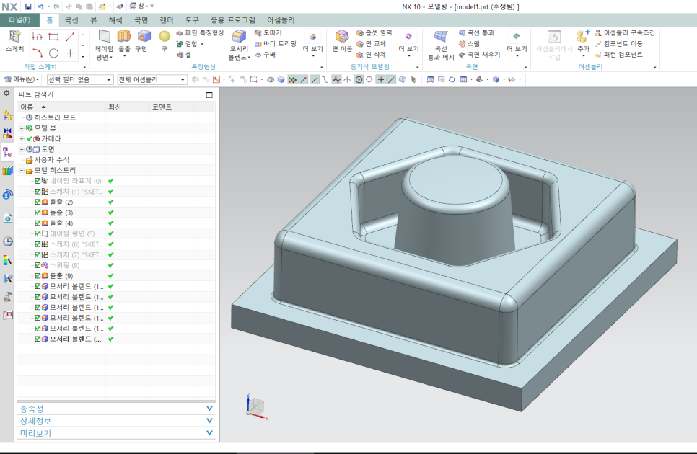Click the 최신 column header
697x454 pixels.
127,107
